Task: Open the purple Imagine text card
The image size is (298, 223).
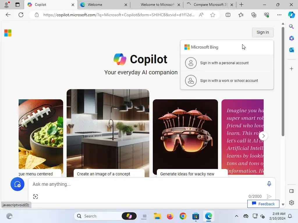Action: [242, 136]
